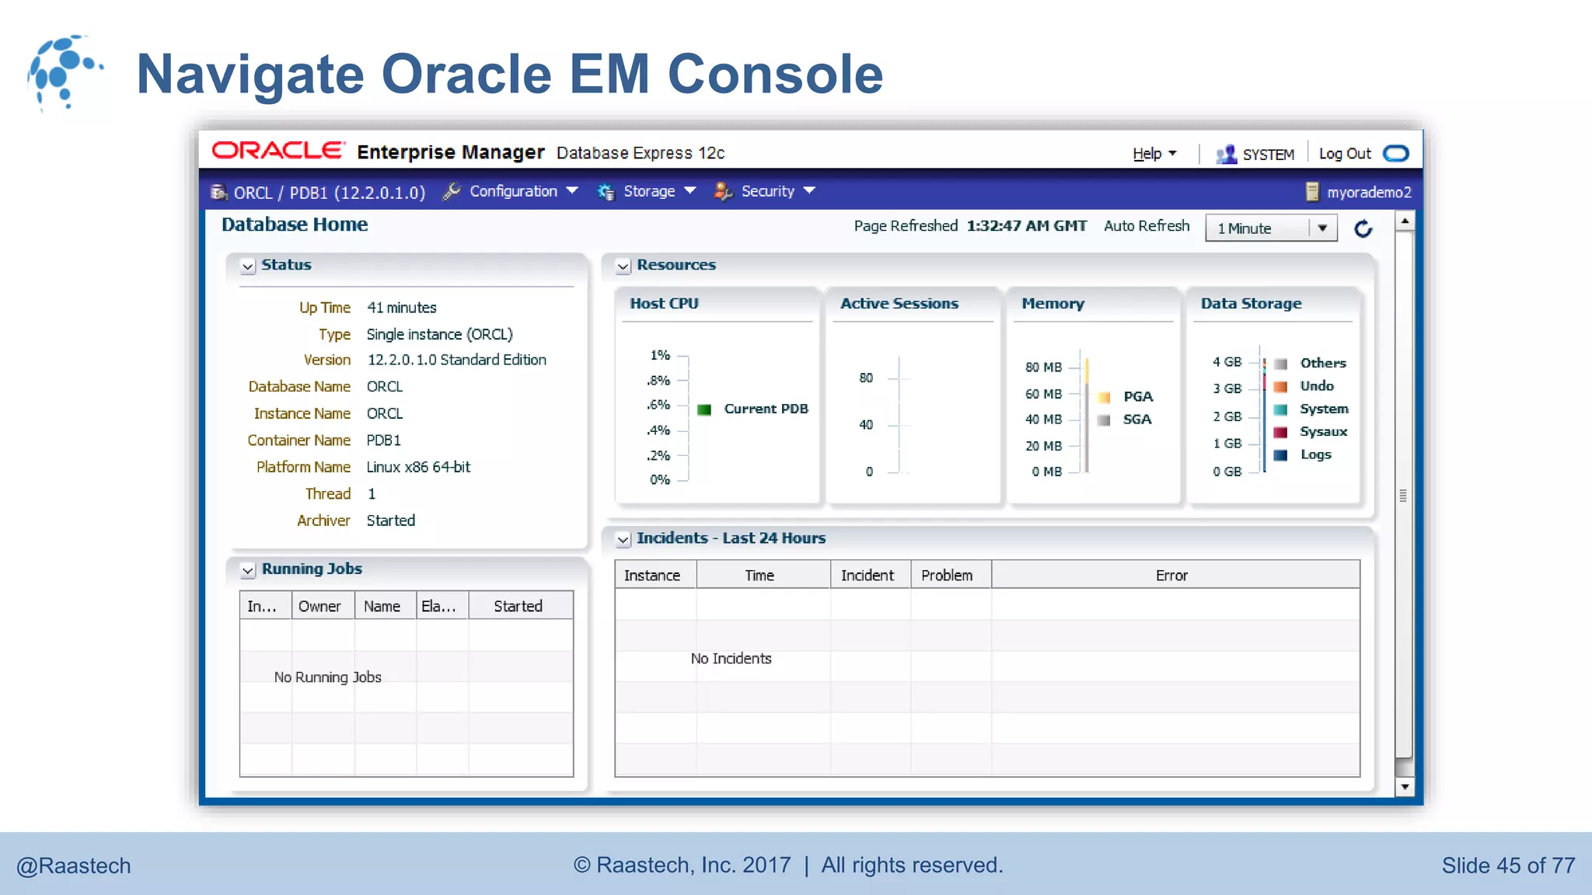The width and height of the screenshot is (1592, 895).
Task: Click the 'No Incidents' text
Action: [x=731, y=659]
